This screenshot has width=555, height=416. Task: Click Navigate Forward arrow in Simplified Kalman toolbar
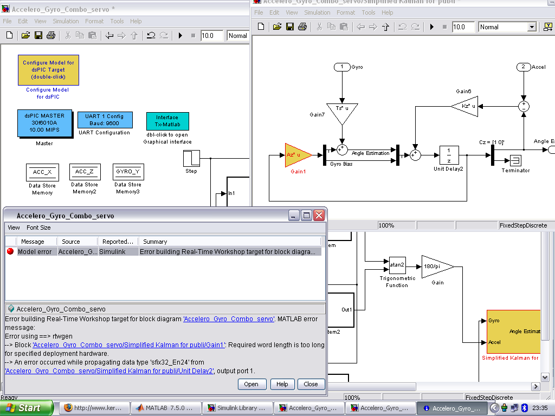click(373, 27)
